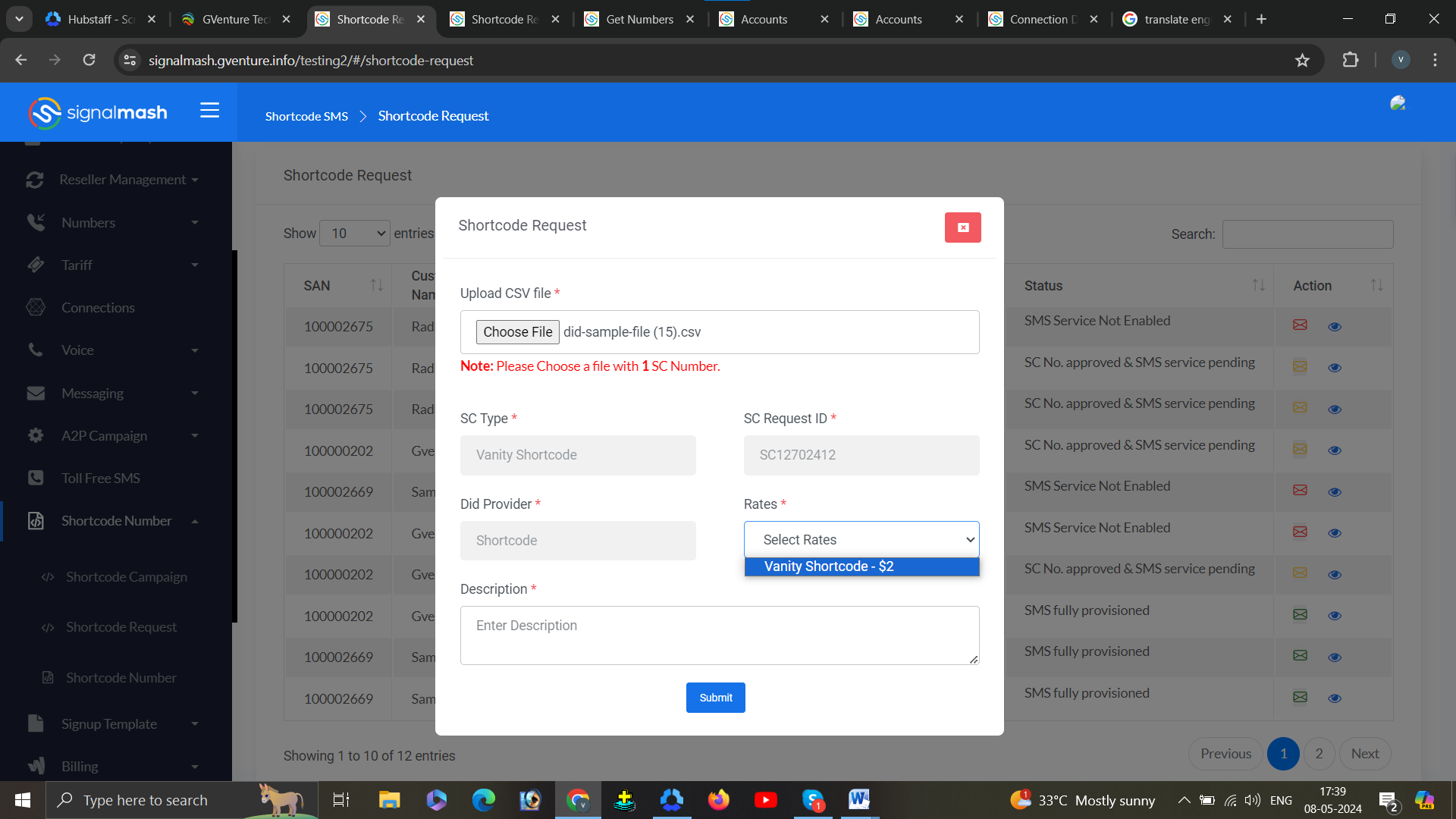Expand the Tariff sidebar menu

115,265
